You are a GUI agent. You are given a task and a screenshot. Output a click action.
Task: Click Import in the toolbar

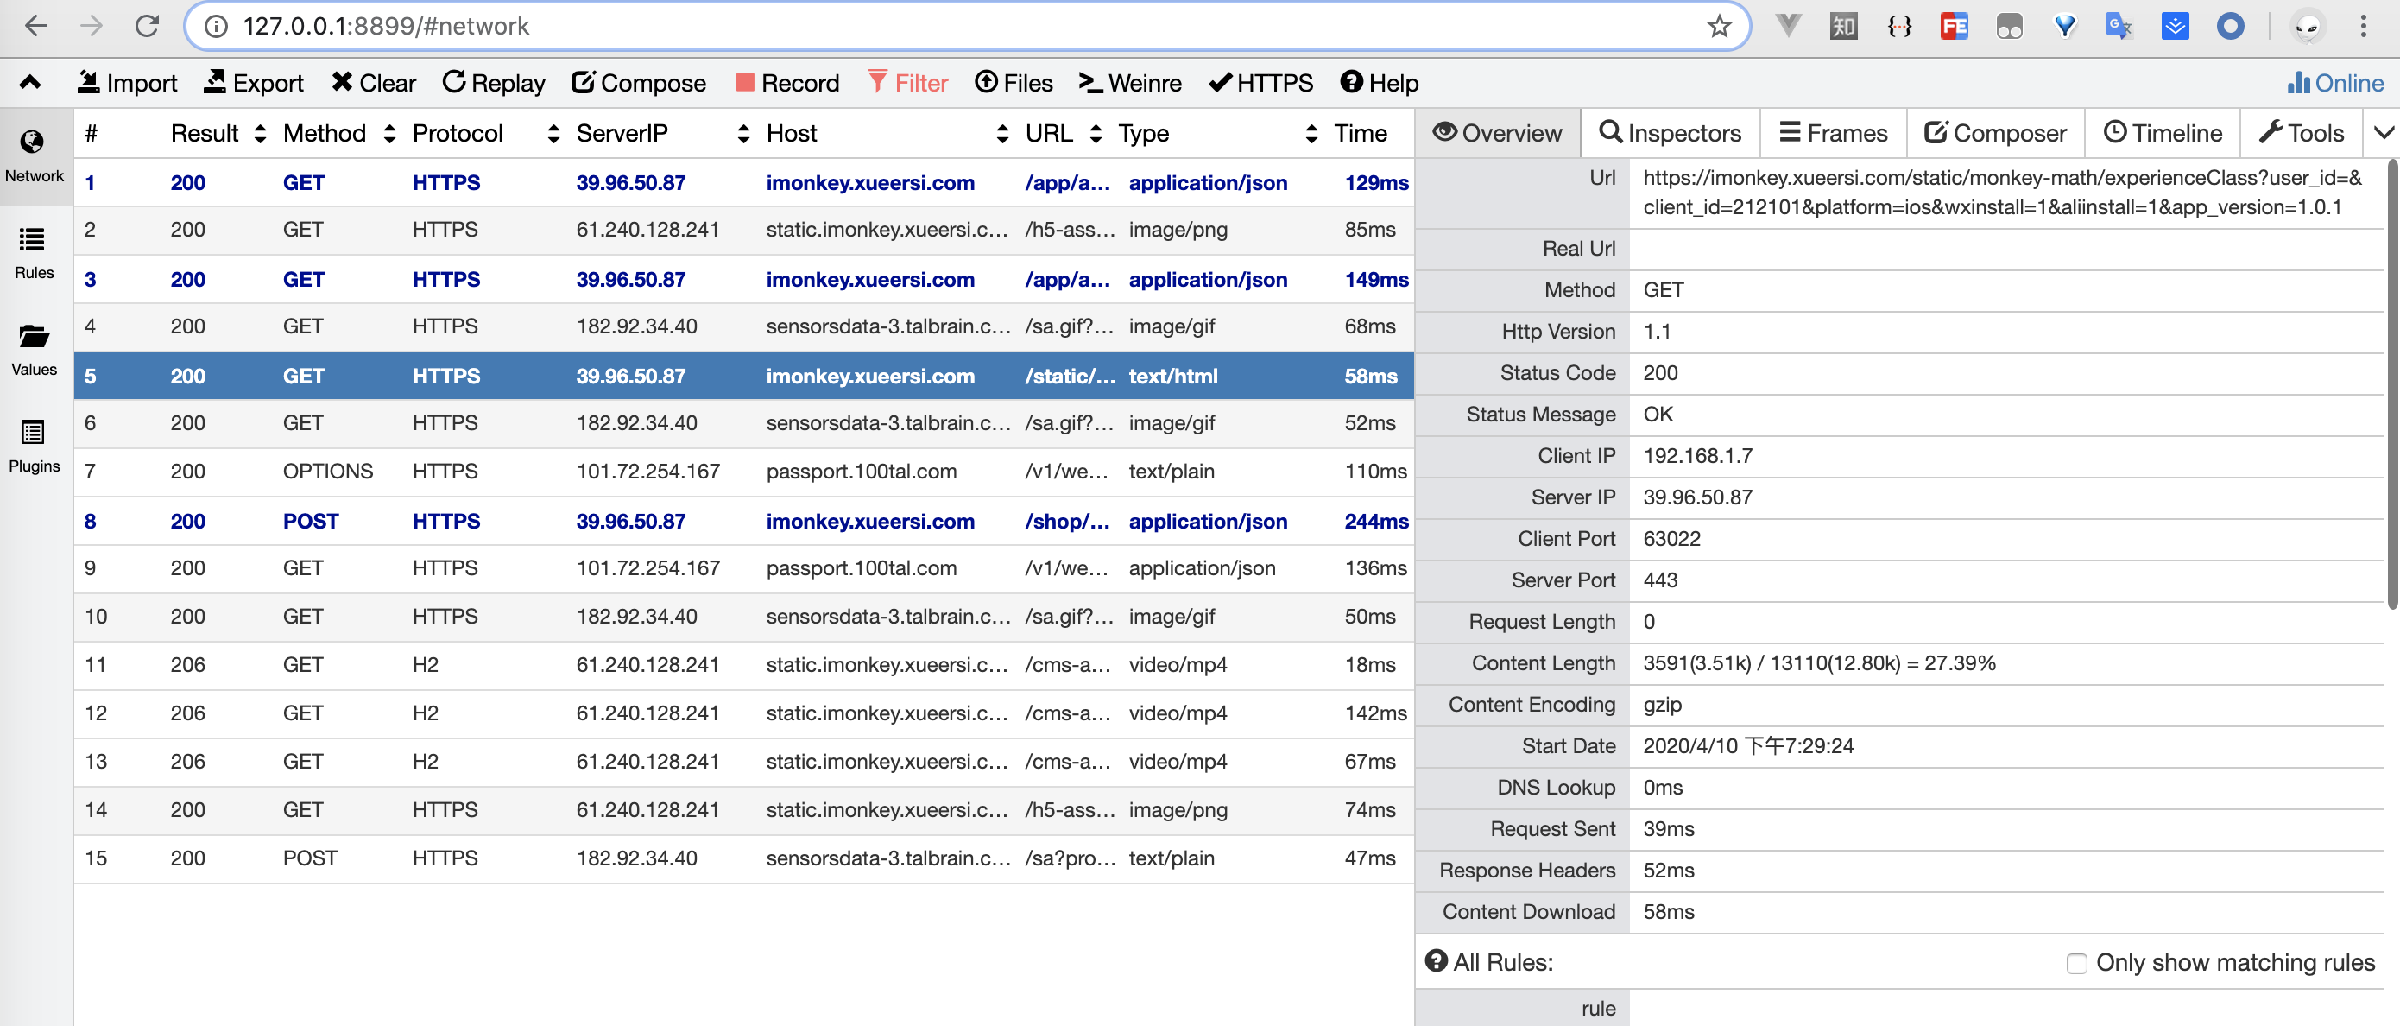[x=127, y=83]
